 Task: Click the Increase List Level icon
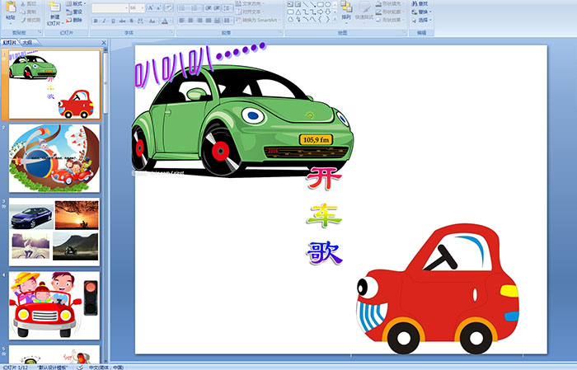[217, 8]
